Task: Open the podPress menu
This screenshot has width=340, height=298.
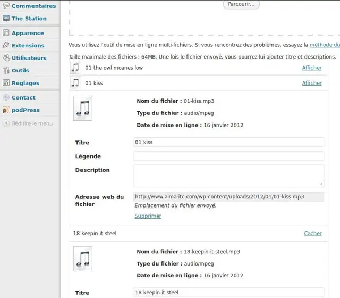Action: click(x=25, y=110)
